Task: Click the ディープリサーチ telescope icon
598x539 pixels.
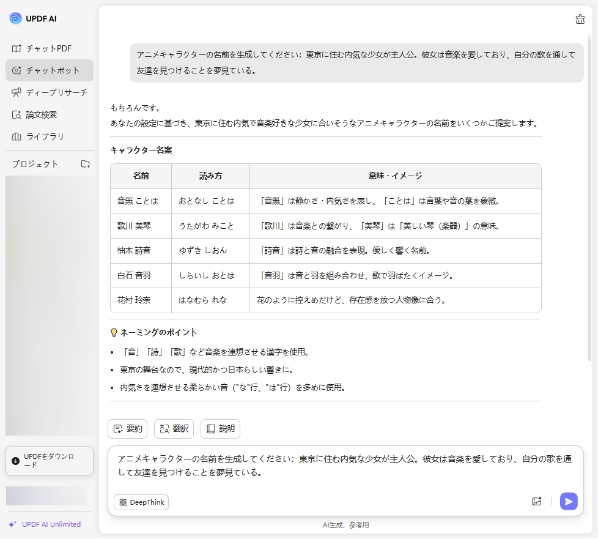Action: coord(17,92)
